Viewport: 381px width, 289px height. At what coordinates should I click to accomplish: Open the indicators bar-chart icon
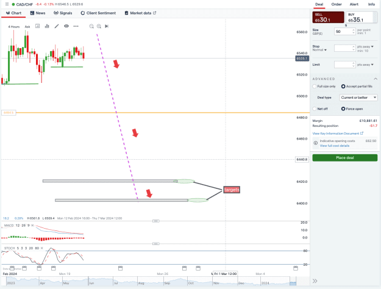(x=47, y=26)
